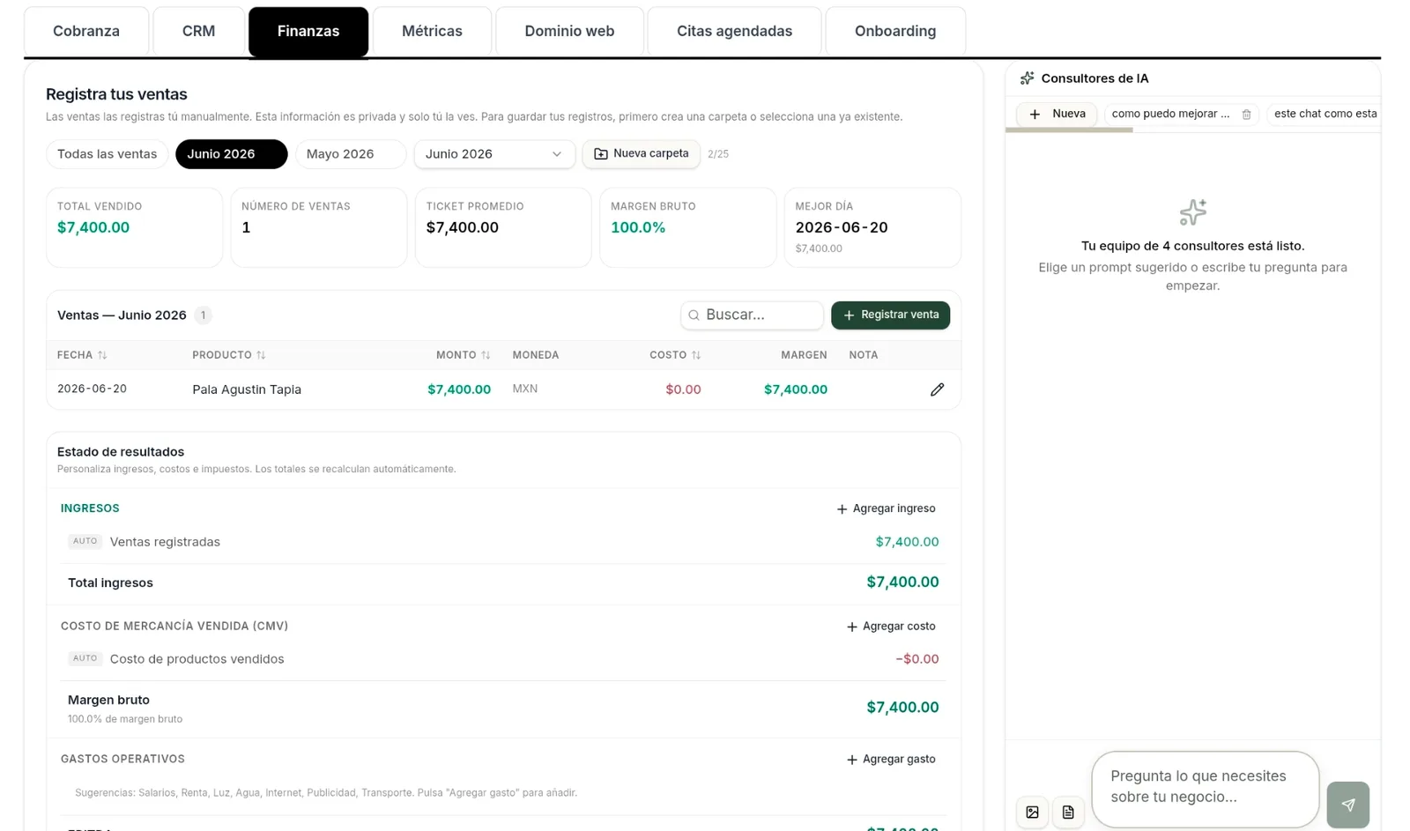
Task: Click the 2026-06-20 date cell in sales table
Action: tap(92, 389)
